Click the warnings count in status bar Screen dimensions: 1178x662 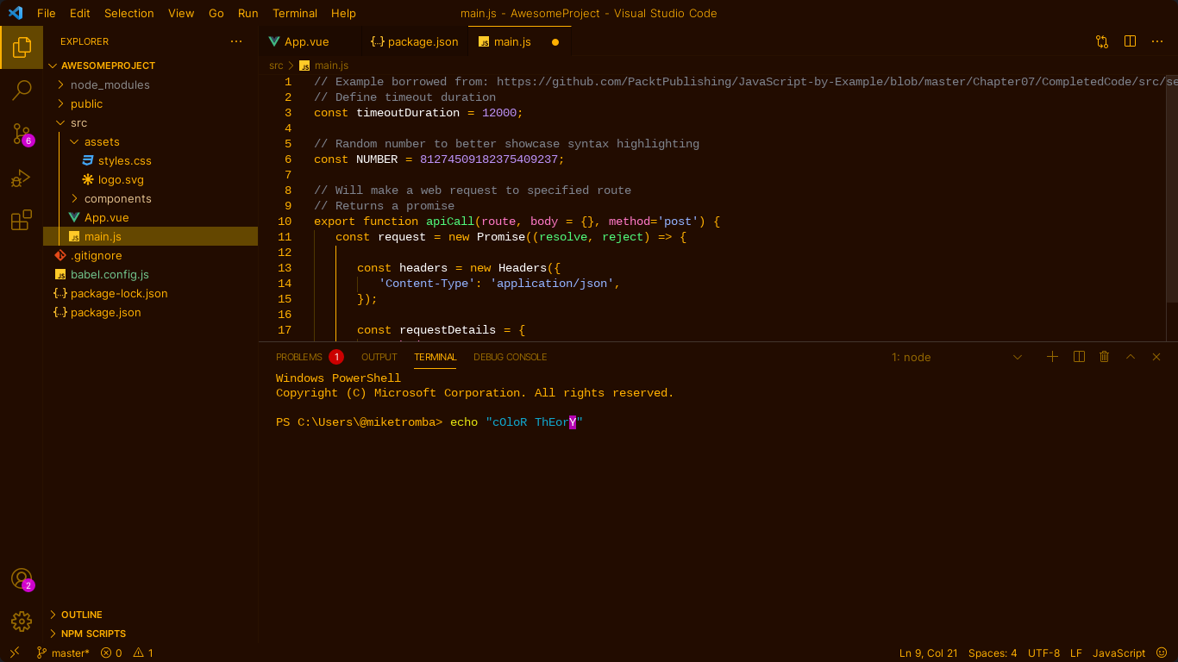click(143, 653)
